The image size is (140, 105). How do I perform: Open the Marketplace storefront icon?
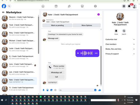(82, 6)
